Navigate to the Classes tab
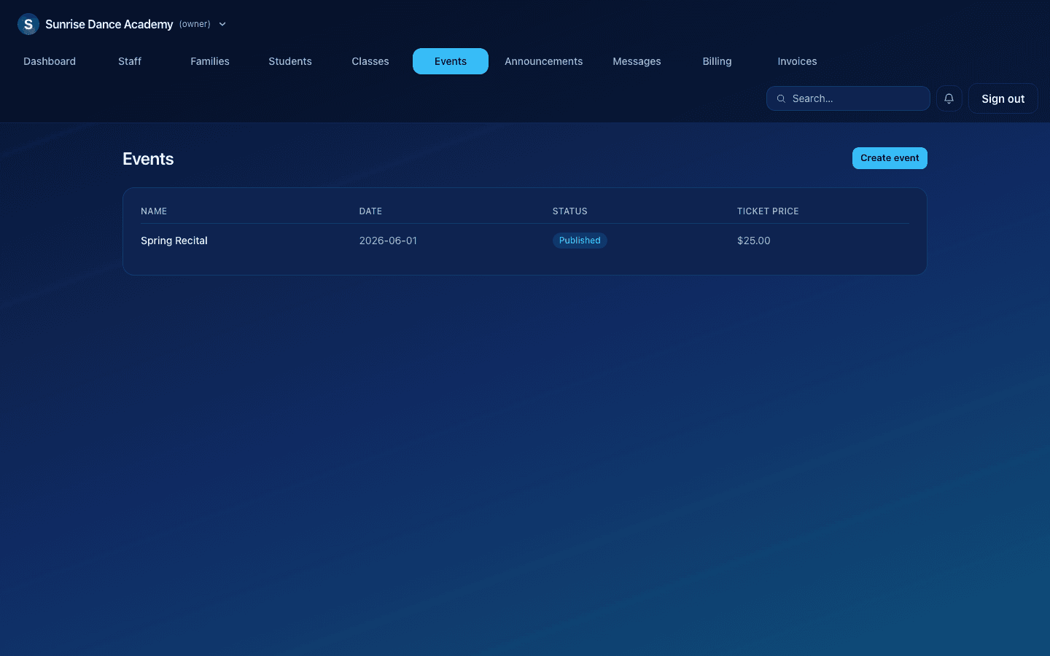Screen dimensions: 1050x656 coord(370,61)
